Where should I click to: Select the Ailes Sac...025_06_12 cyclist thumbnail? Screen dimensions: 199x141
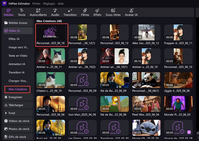(x=146, y=32)
